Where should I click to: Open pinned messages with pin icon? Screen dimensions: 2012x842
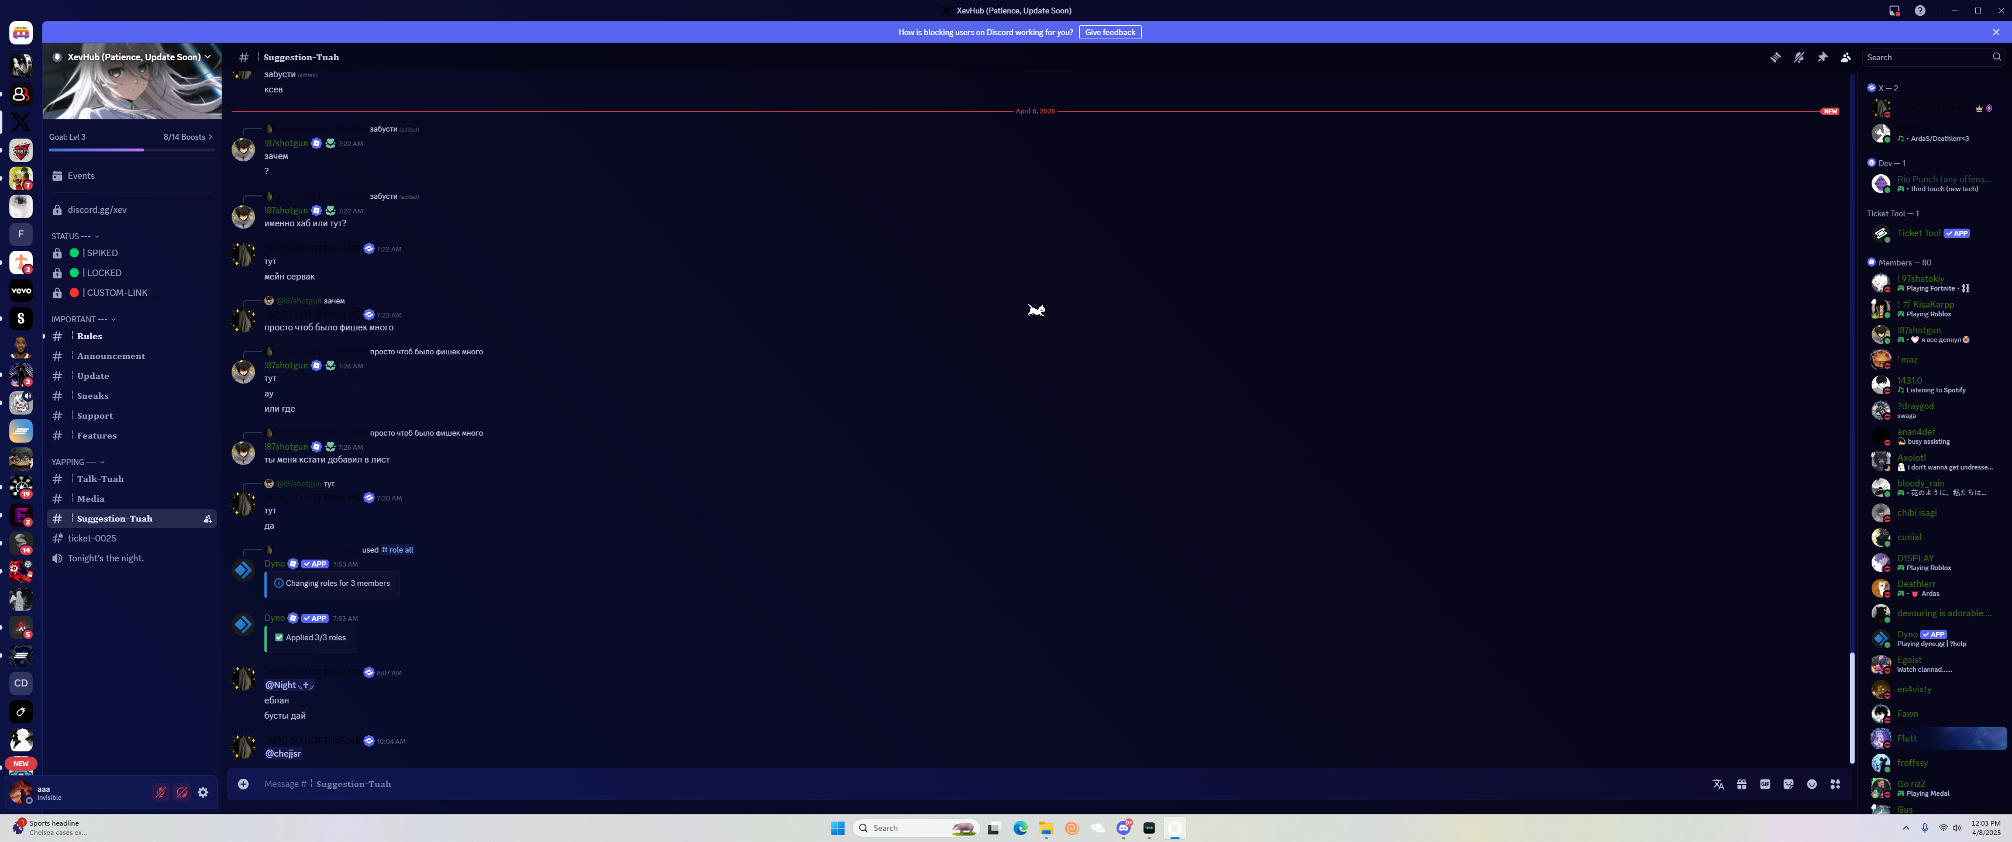(1822, 57)
